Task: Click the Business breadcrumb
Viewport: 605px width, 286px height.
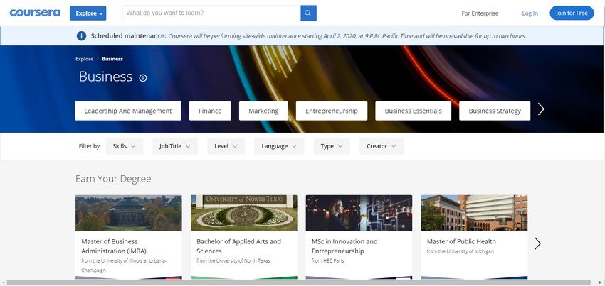Action: click(112, 59)
